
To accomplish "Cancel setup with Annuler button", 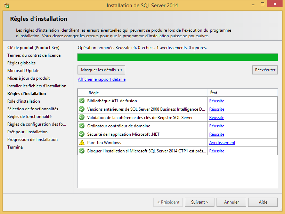I will [x=231, y=202].
